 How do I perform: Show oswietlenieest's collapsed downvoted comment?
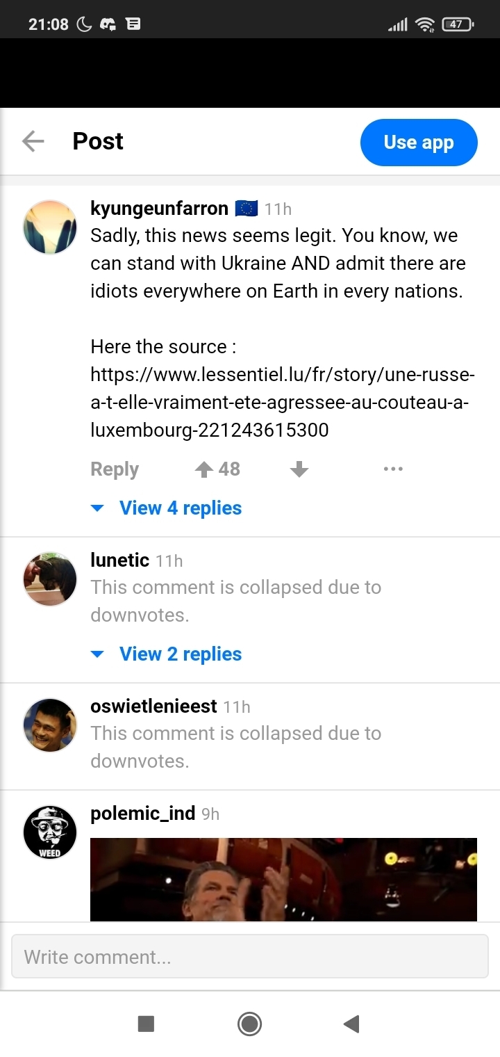(235, 747)
